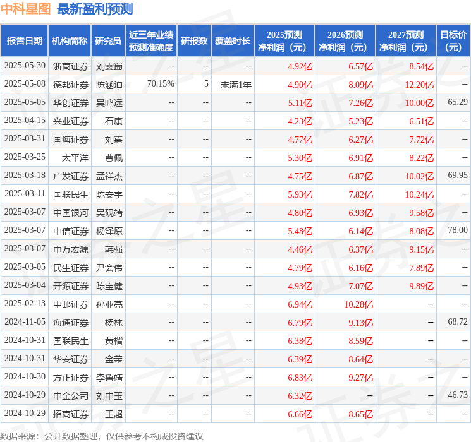Click the date 2025-05-30
This screenshot has height=442, width=471.
(25, 66)
